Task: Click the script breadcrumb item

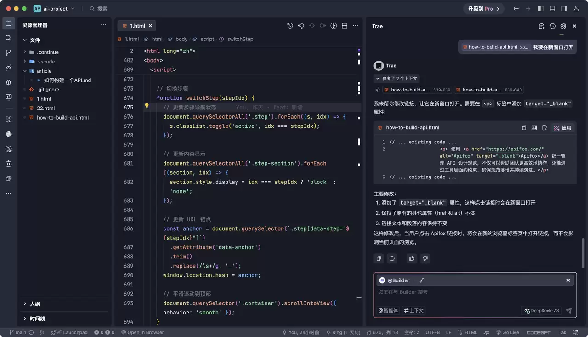Action: pos(207,39)
